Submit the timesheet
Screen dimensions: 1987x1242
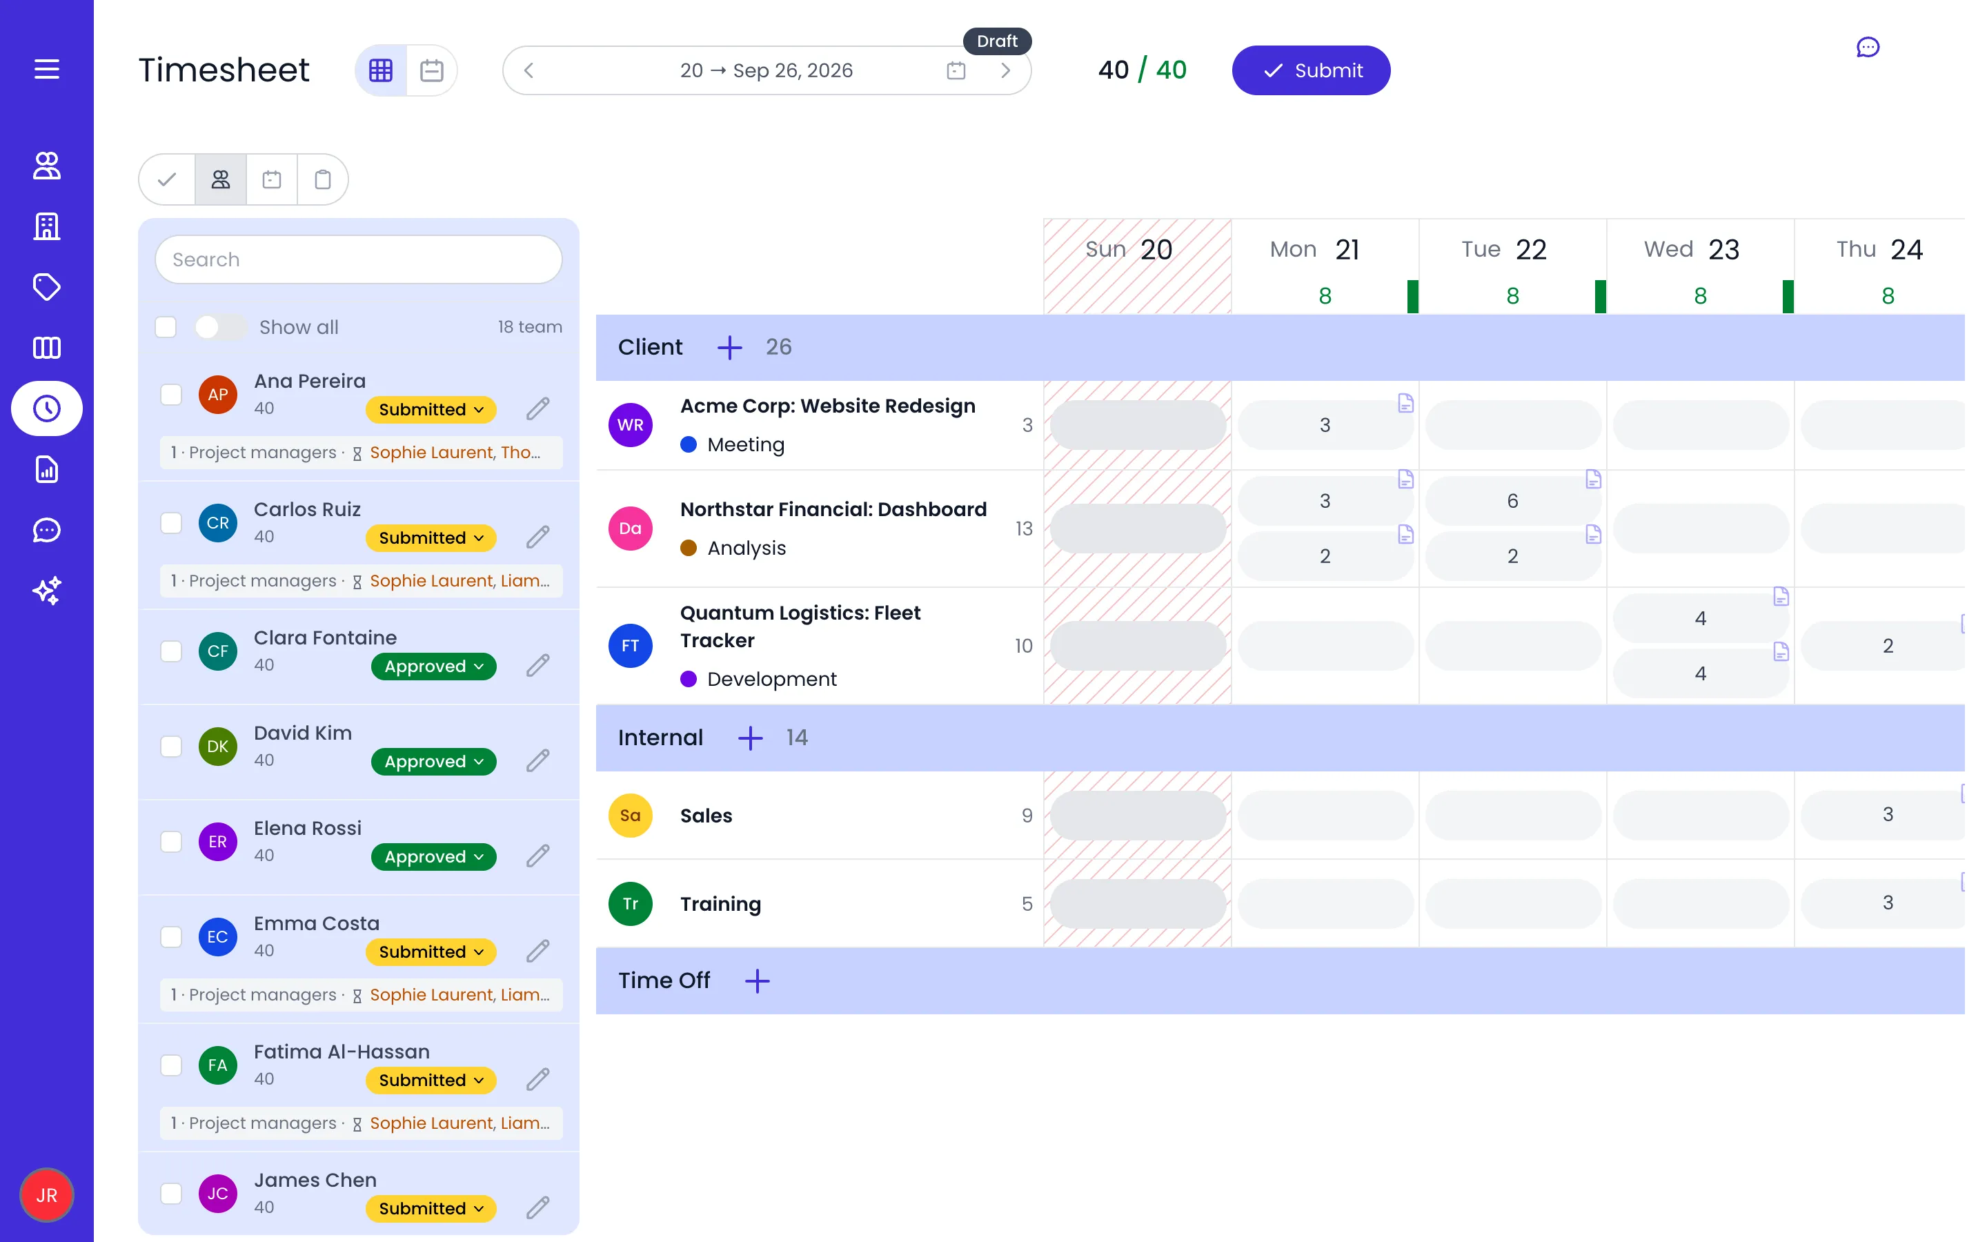click(1310, 70)
